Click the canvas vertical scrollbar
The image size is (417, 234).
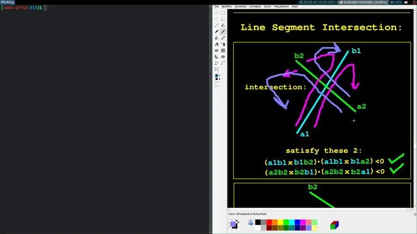[x=415, y=109]
